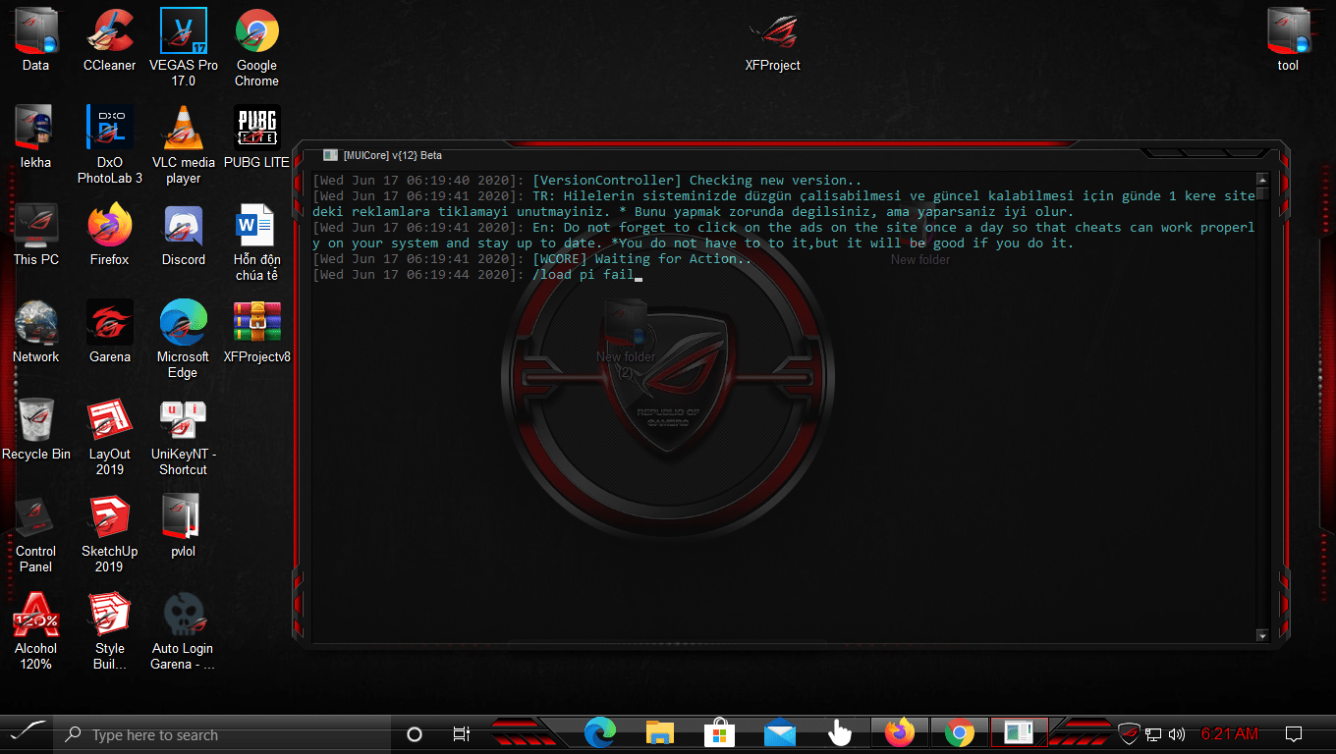1336x754 pixels.
Task: Switch to Firefox on the taskbar
Action: pos(899,733)
